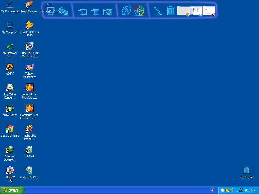Click the dark binoculars-style icon in the system tray

pos(241,190)
